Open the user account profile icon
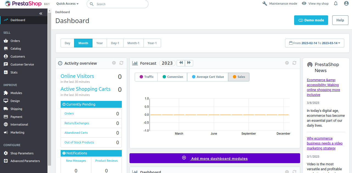This screenshot has height=173, width=352. [x=346, y=4]
